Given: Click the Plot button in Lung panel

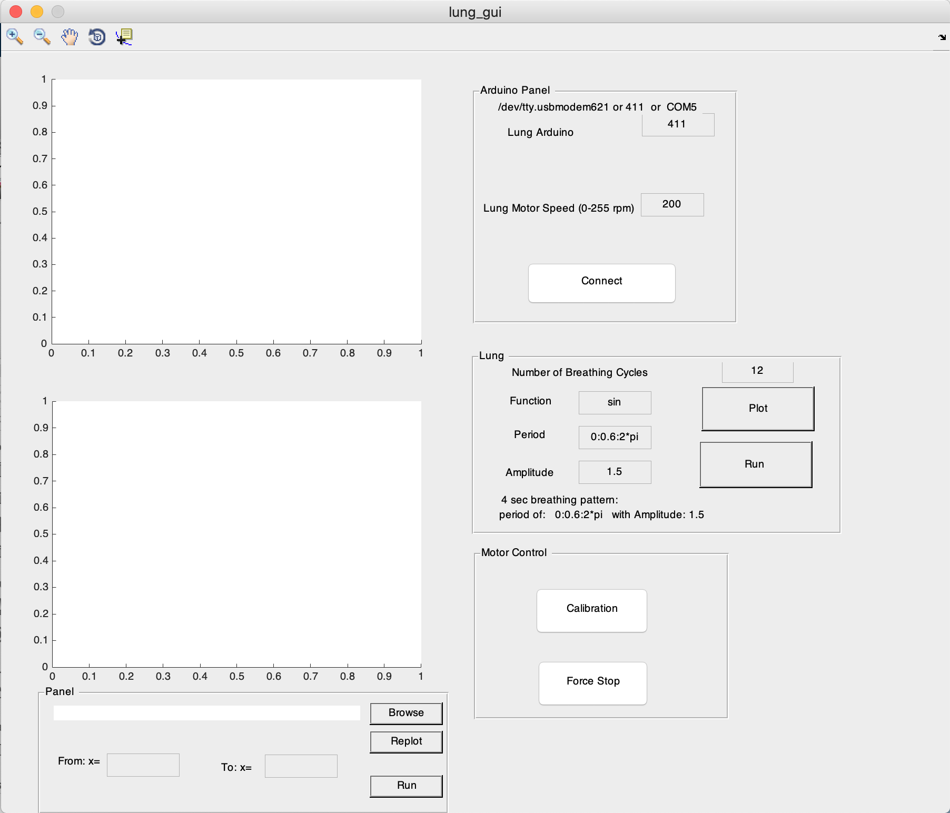Looking at the screenshot, I should click(x=758, y=409).
